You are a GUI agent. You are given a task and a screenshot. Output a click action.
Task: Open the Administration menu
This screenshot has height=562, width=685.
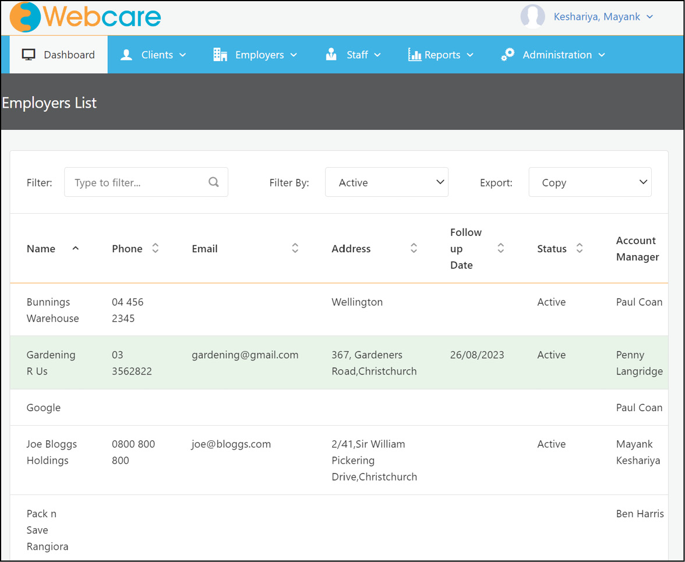pos(553,55)
